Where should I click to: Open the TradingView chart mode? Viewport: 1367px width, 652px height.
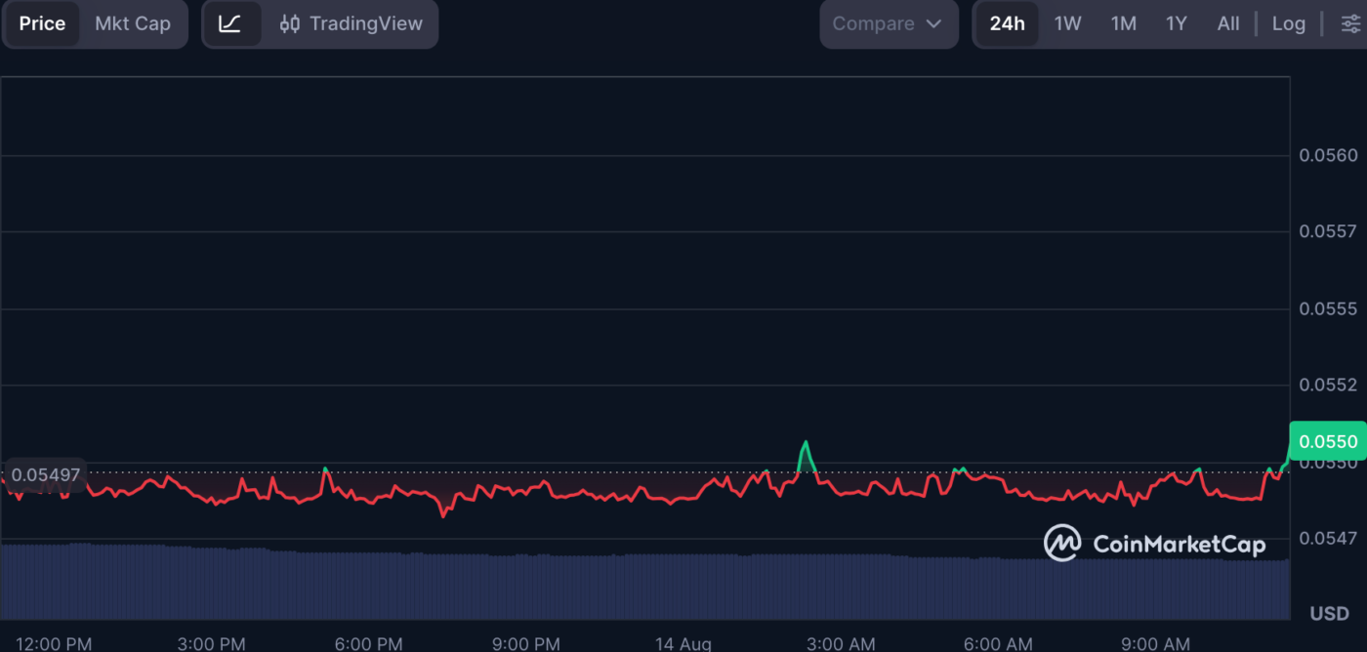[351, 23]
